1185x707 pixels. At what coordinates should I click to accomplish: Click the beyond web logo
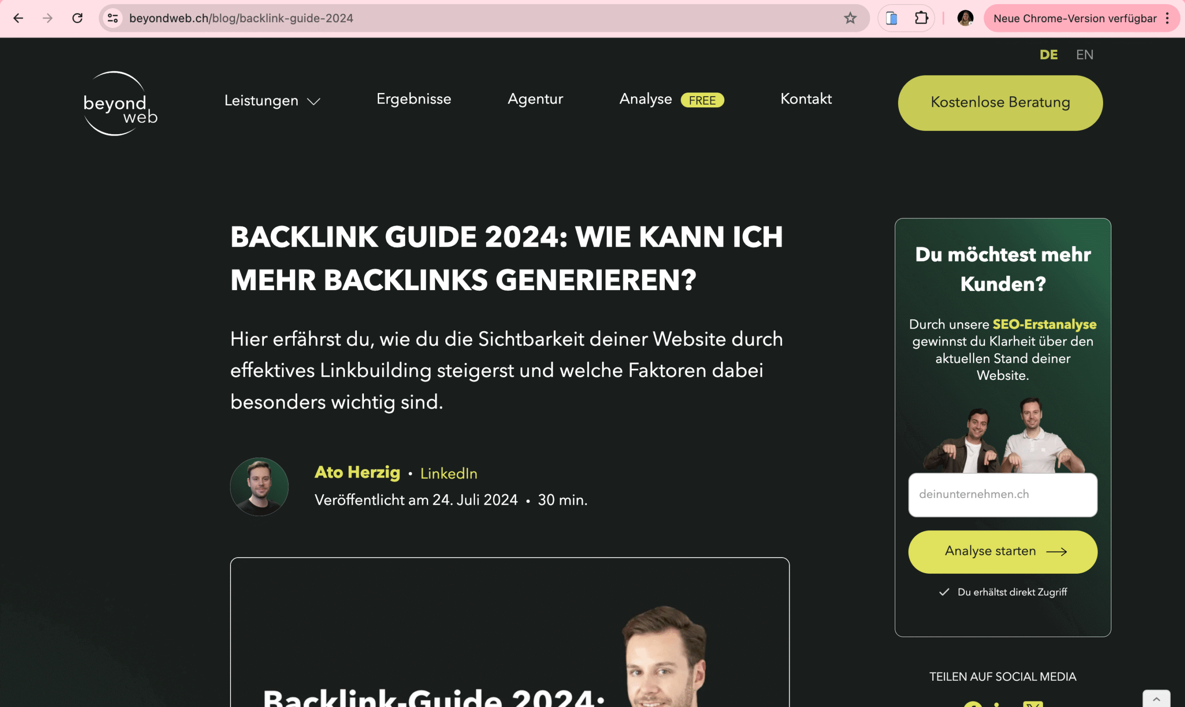pos(119,103)
